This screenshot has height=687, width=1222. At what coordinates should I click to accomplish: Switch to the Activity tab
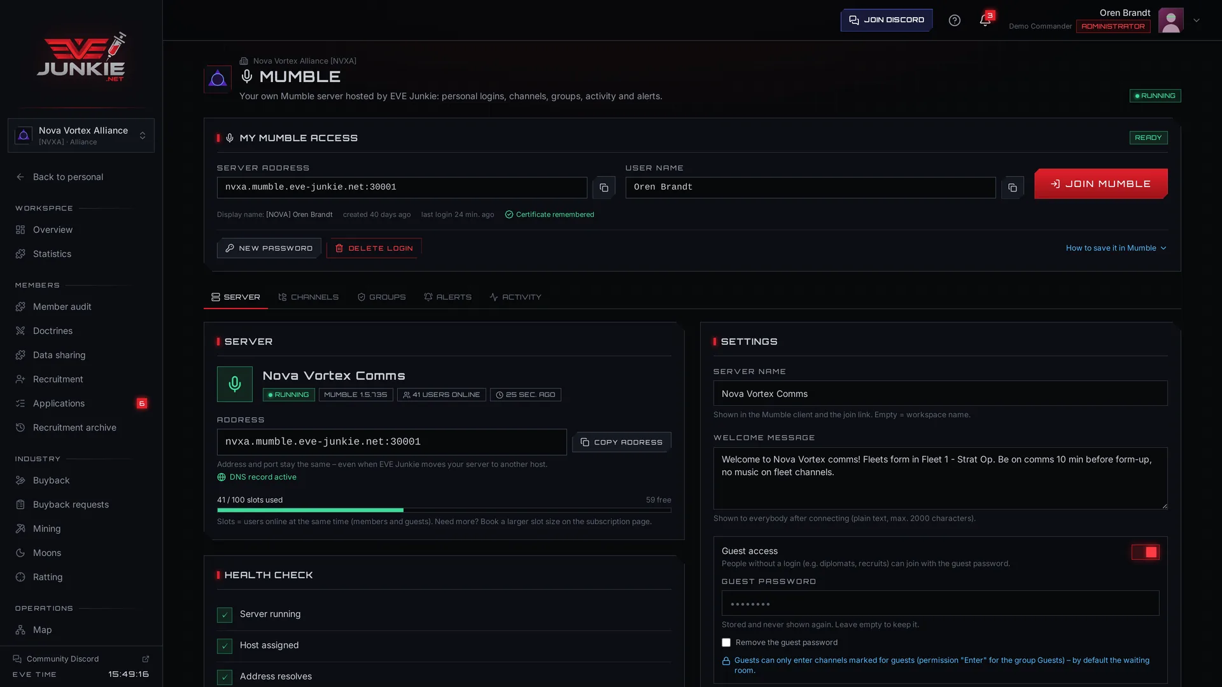point(516,297)
